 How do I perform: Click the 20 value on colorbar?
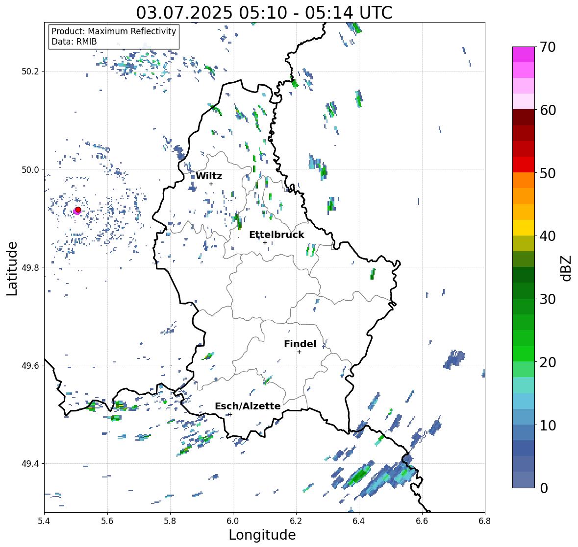(x=548, y=362)
